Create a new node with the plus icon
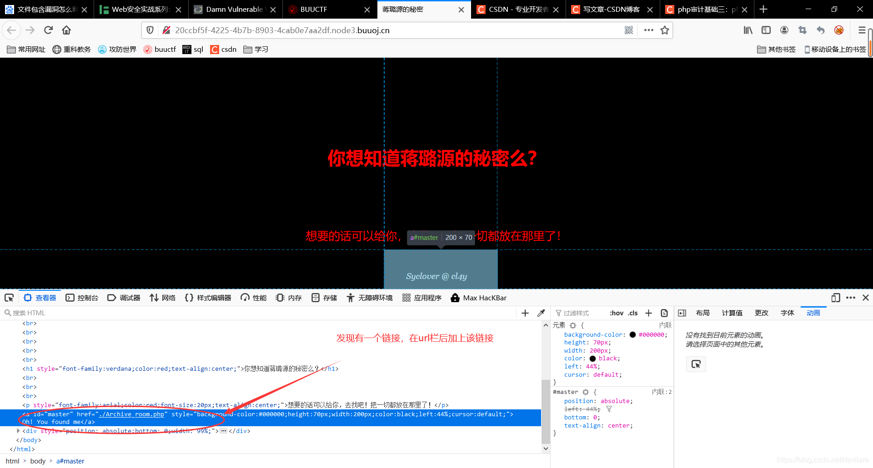Screen dimensions: 873x468 pos(525,313)
